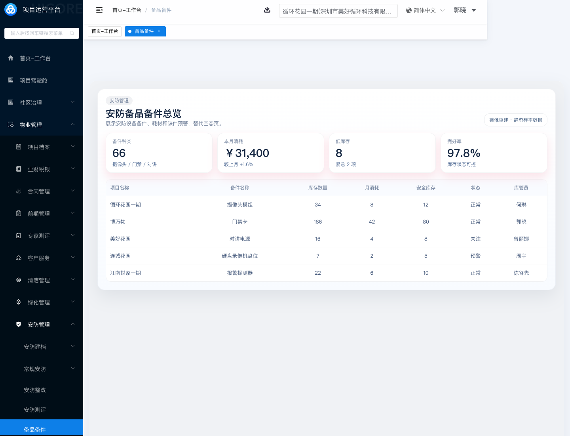Select 安防整改 in the sidebar
Viewport: 570px width, 436px height.
pos(35,390)
